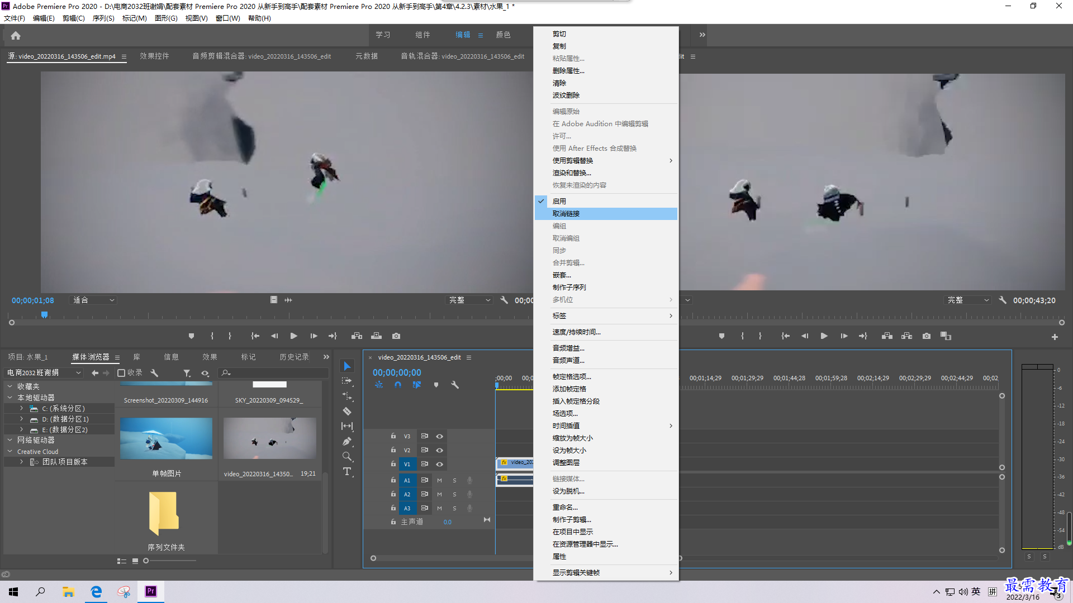This screenshot has width=1073, height=603.
Task: Expand D: (数据分区1) drive
Action: click(x=21, y=419)
